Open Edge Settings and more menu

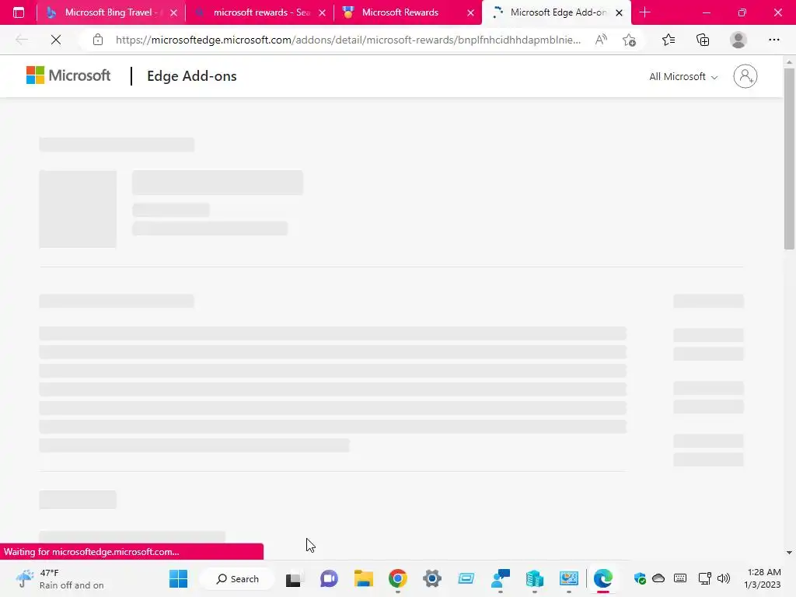[x=773, y=40]
